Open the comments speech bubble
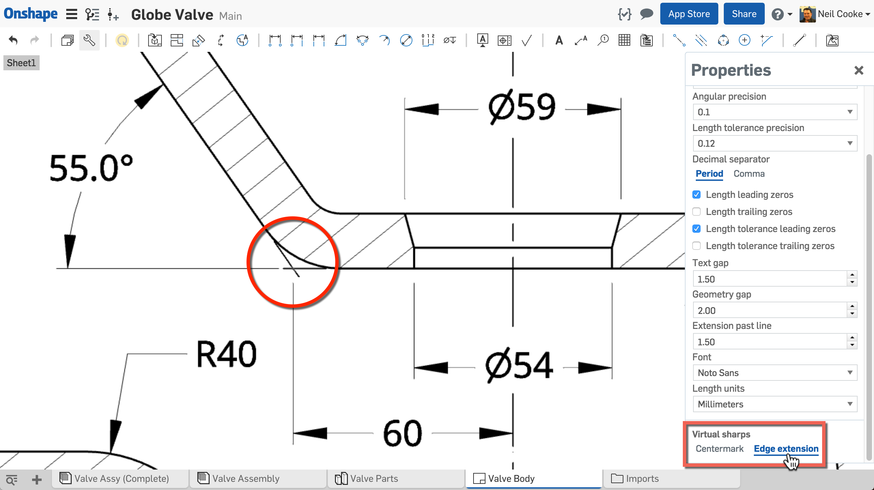Viewport: 874px width, 490px height. click(x=646, y=14)
